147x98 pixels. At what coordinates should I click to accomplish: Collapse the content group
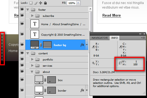(x=28, y=53)
